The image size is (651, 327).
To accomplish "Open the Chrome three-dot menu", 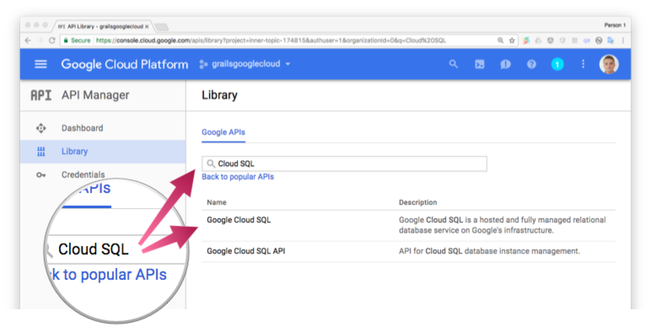I will (623, 40).
